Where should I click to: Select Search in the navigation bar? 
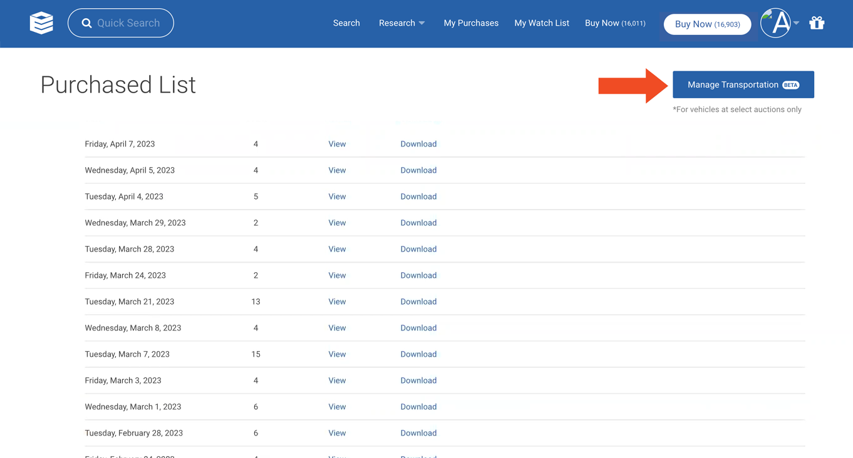pos(346,23)
